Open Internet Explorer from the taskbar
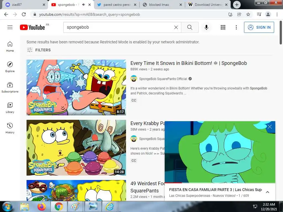This screenshot has height=212, width=283. (109, 206)
